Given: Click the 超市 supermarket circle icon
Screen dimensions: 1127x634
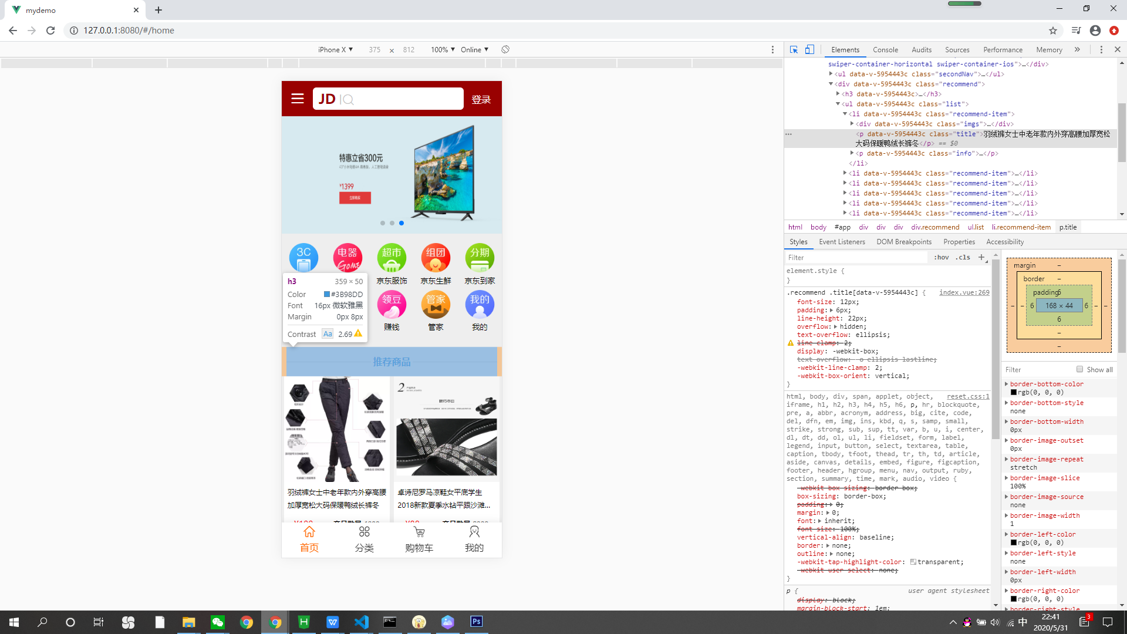Looking at the screenshot, I should pos(392,258).
